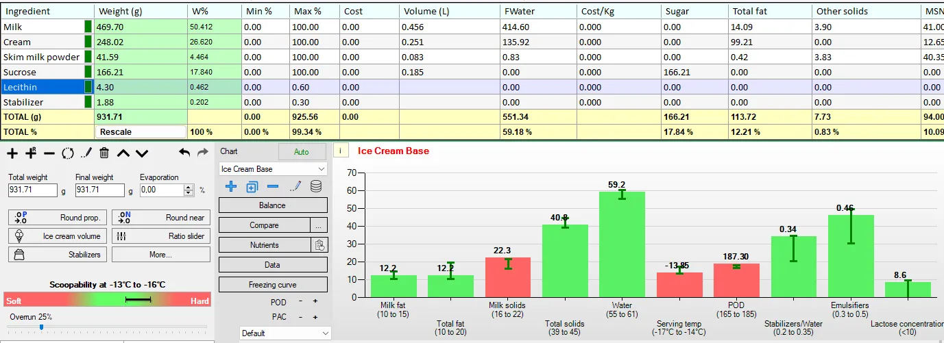
Task: Add a chart using the blue plus icon
Action: pyautogui.click(x=231, y=186)
